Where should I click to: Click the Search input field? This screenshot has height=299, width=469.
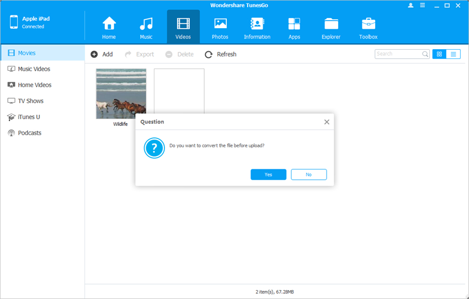click(398, 54)
